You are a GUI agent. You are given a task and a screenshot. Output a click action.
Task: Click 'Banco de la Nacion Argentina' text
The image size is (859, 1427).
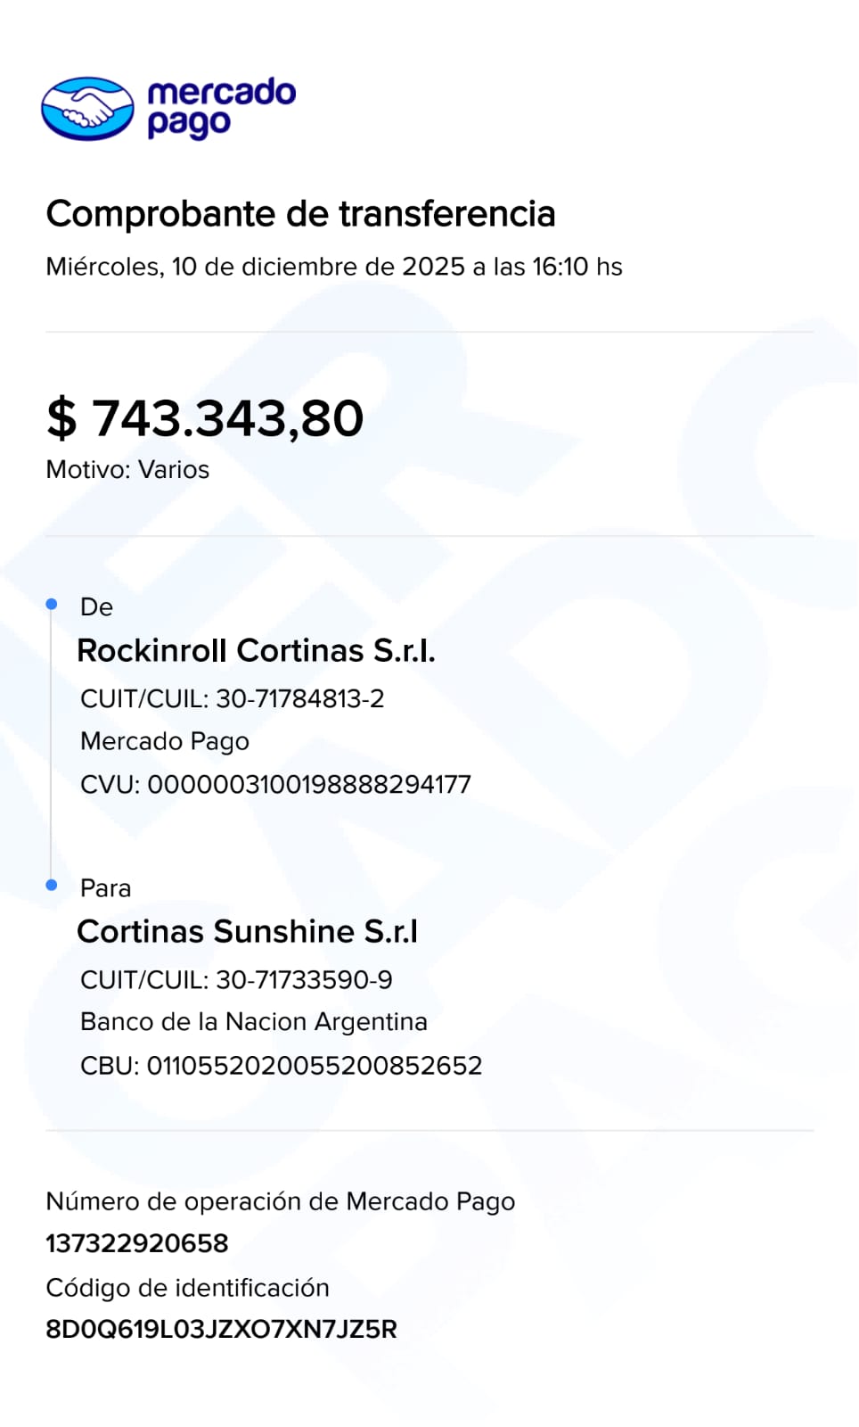tap(253, 1022)
